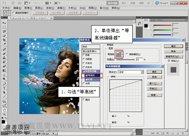Select the Rectangular Marquee tool
The image size is (189, 136).
click(x=4, y=27)
